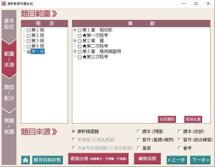Image resolution: width=215 pixels, height=167 pixels.
Task: Select the 第5冊 label text
Action: (38, 52)
